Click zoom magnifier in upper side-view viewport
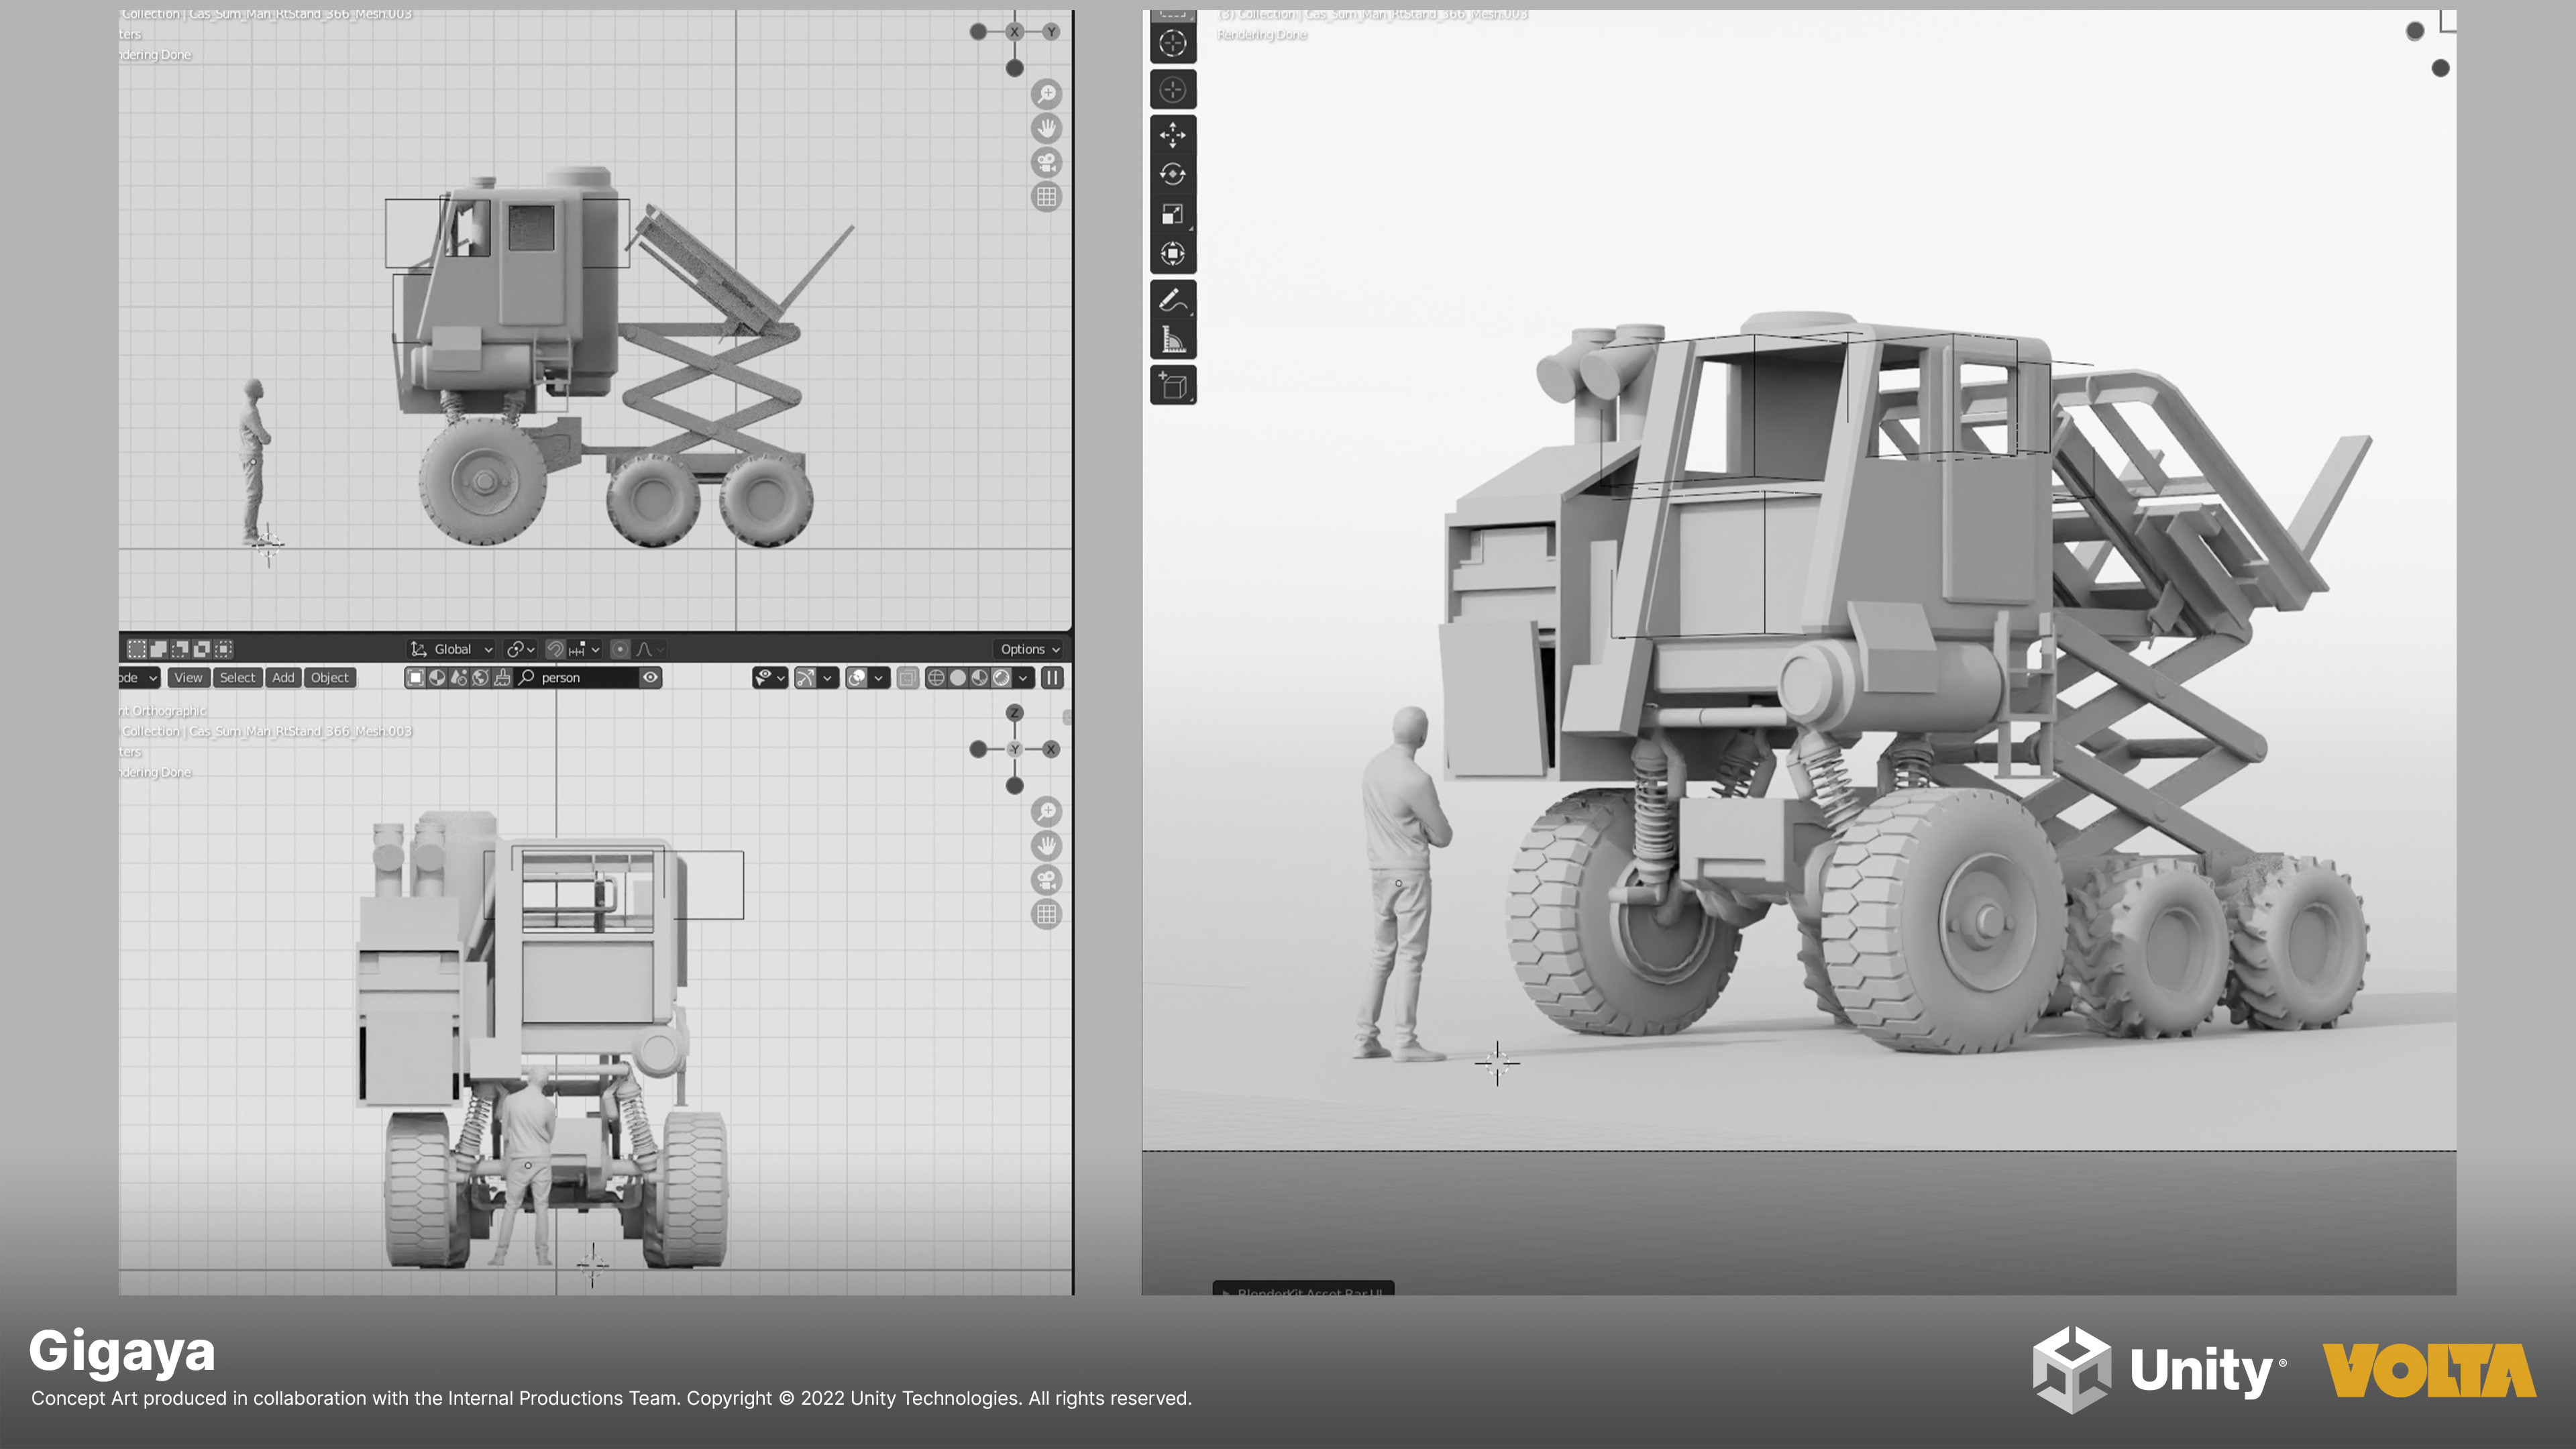This screenshot has width=2576, height=1449. (x=1046, y=94)
